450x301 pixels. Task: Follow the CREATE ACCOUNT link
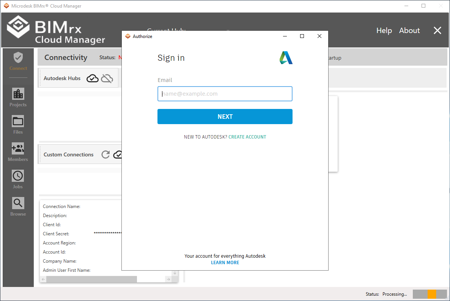(x=247, y=137)
